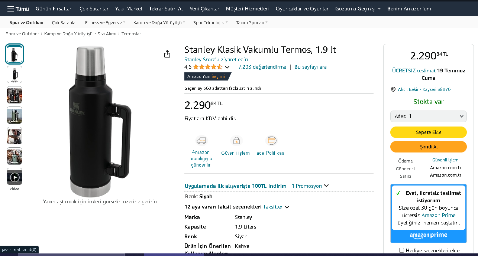Expand the 1 Promosyon section

[x=310, y=186]
